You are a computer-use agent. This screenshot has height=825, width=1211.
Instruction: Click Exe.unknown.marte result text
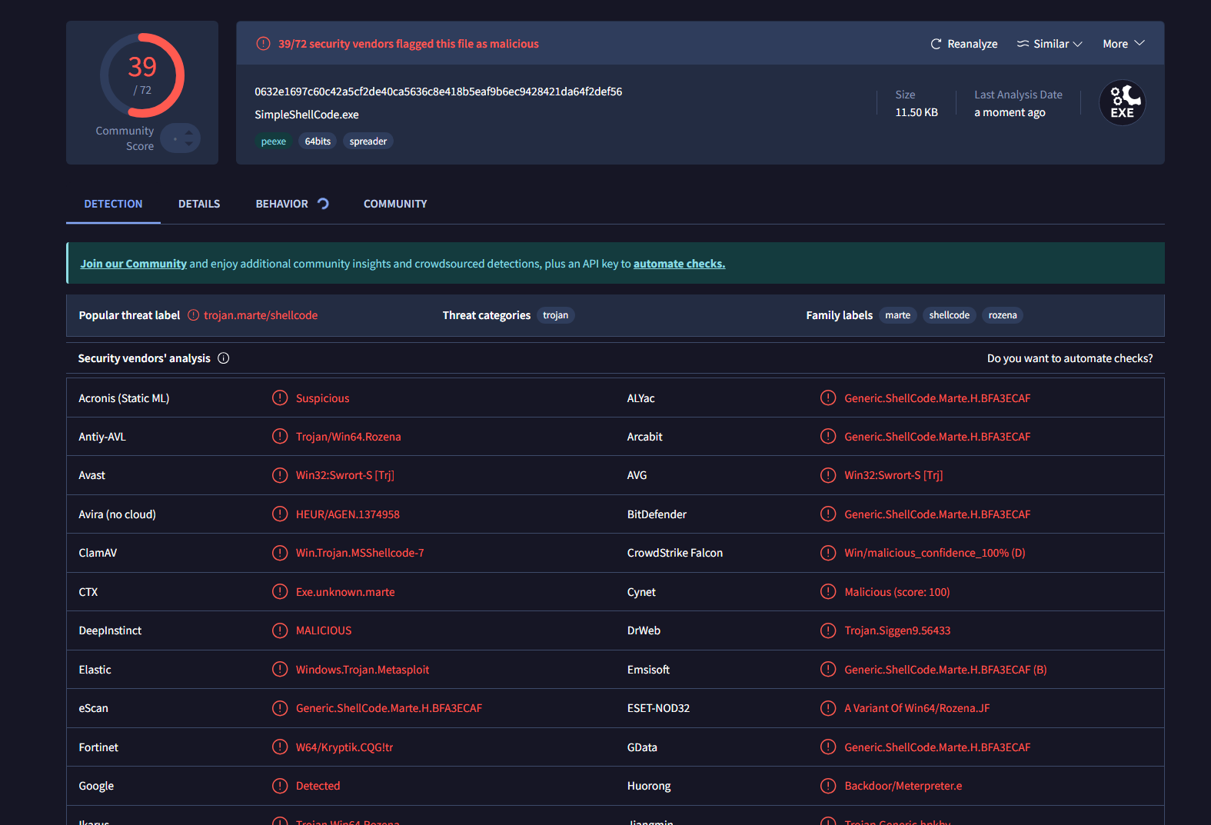[x=345, y=592]
